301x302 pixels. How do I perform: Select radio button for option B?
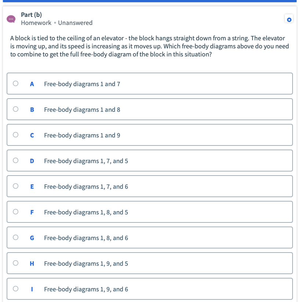tap(16, 109)
